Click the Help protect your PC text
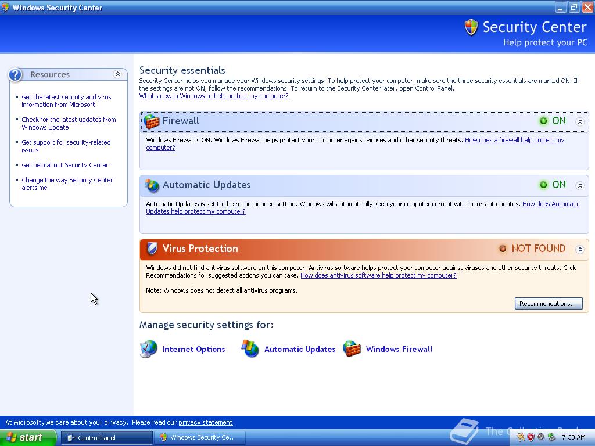This screenshot has height=446, width=595. pos(545,42)
